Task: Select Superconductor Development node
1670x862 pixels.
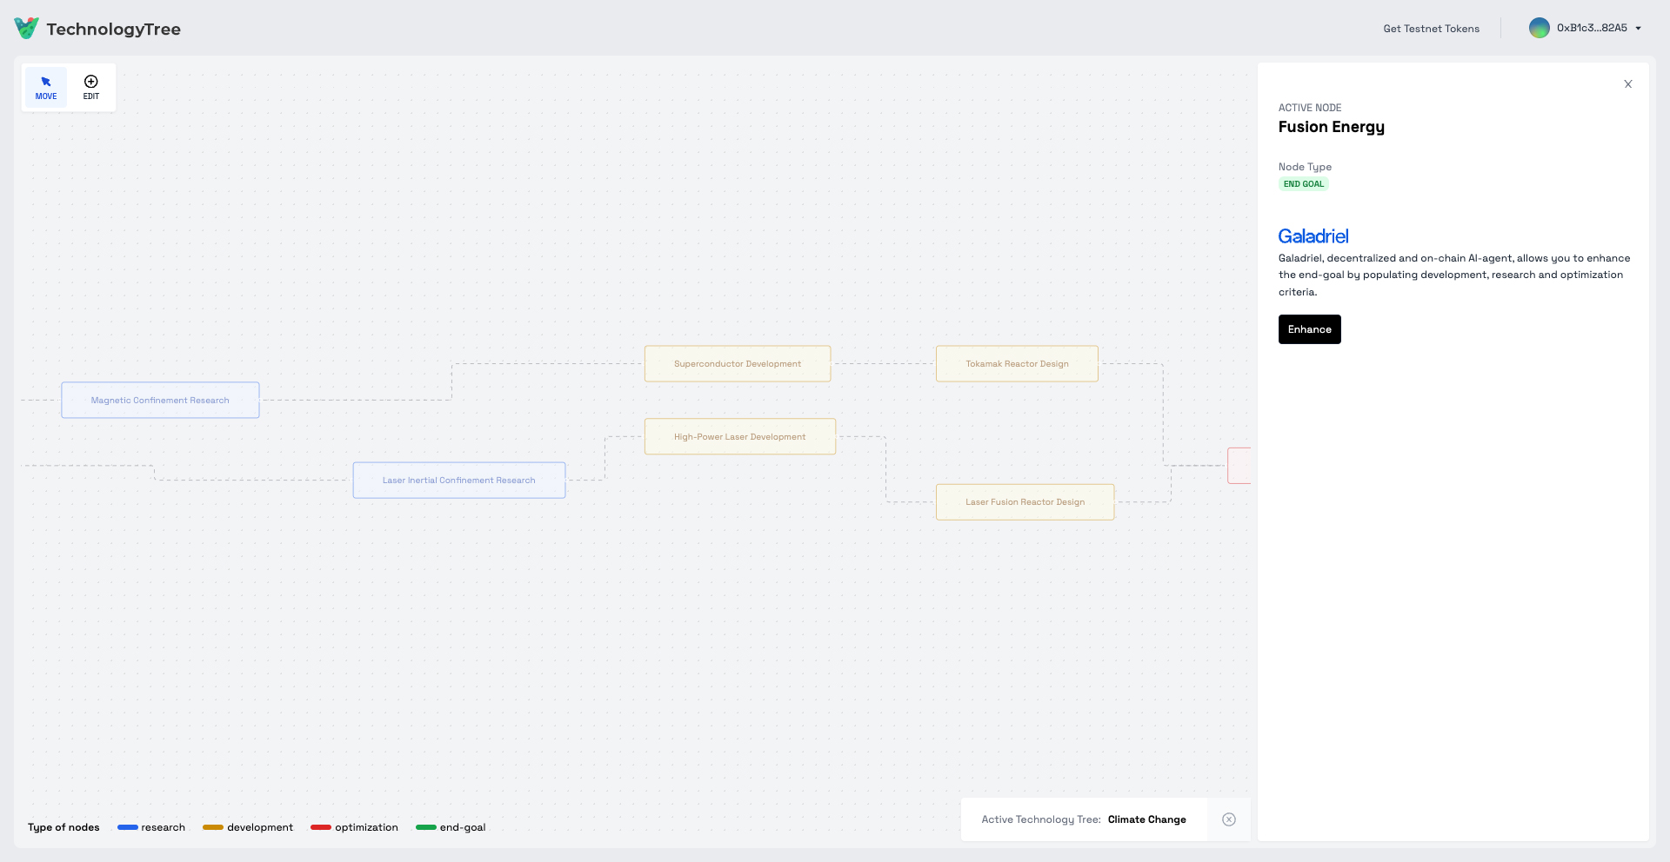Action: point(738,364)
